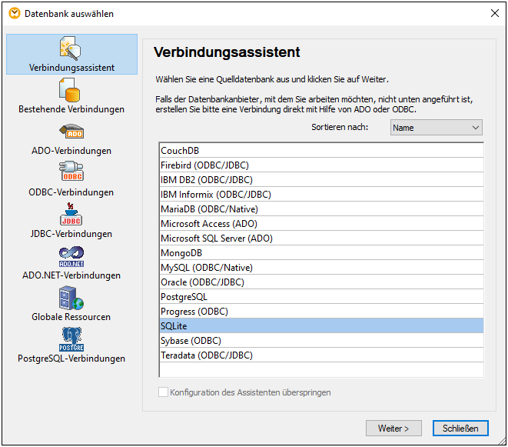Click the Globale Ressourcen icon
Screen dimensions: 508x447
pos(71,298)
